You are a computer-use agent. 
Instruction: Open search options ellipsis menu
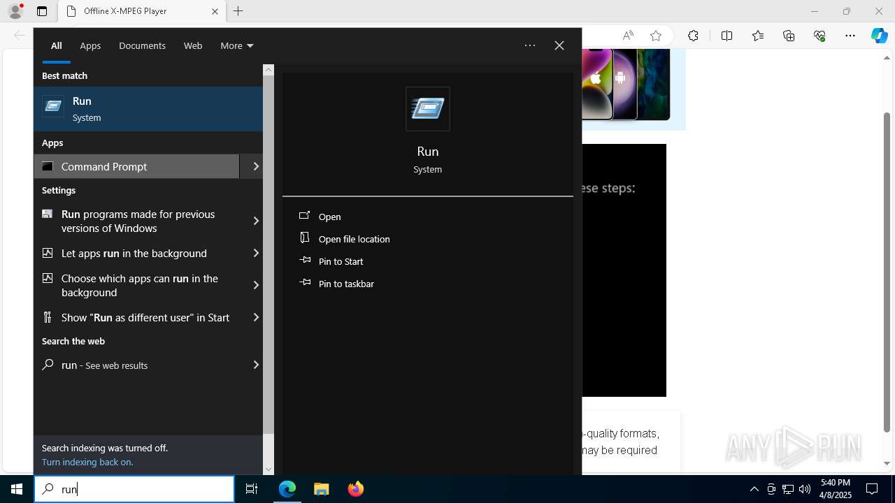pos(530,45)
